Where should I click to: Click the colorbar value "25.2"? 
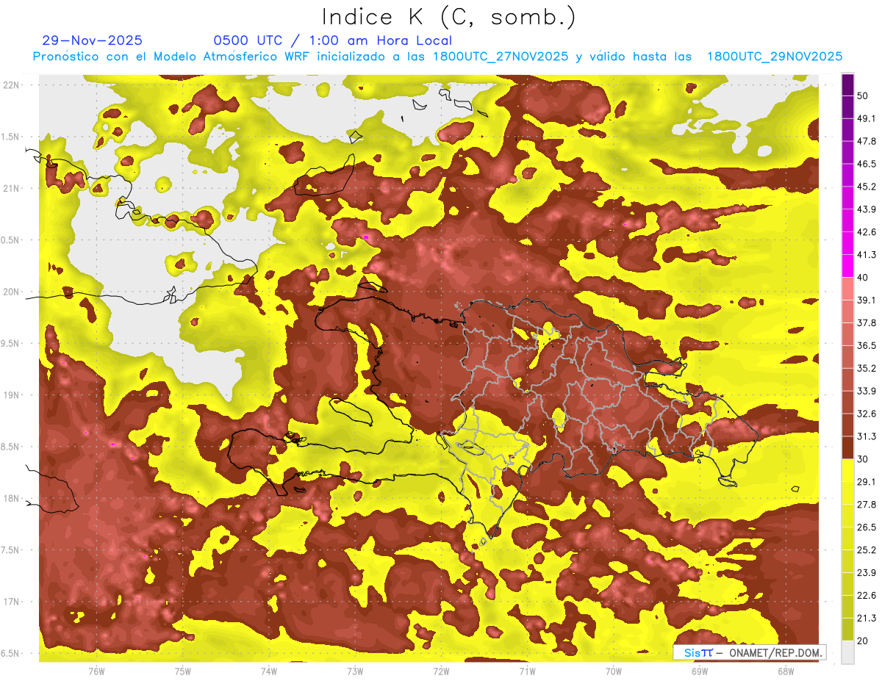tap(866, 550)
